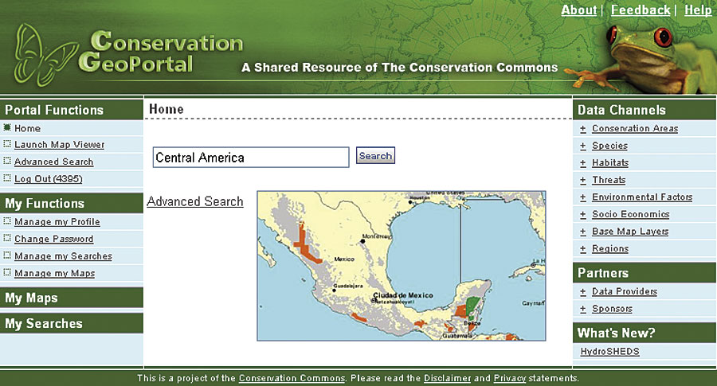Click Log Out (4395)
Screen dimensions: 717x386
coord(49,179)
